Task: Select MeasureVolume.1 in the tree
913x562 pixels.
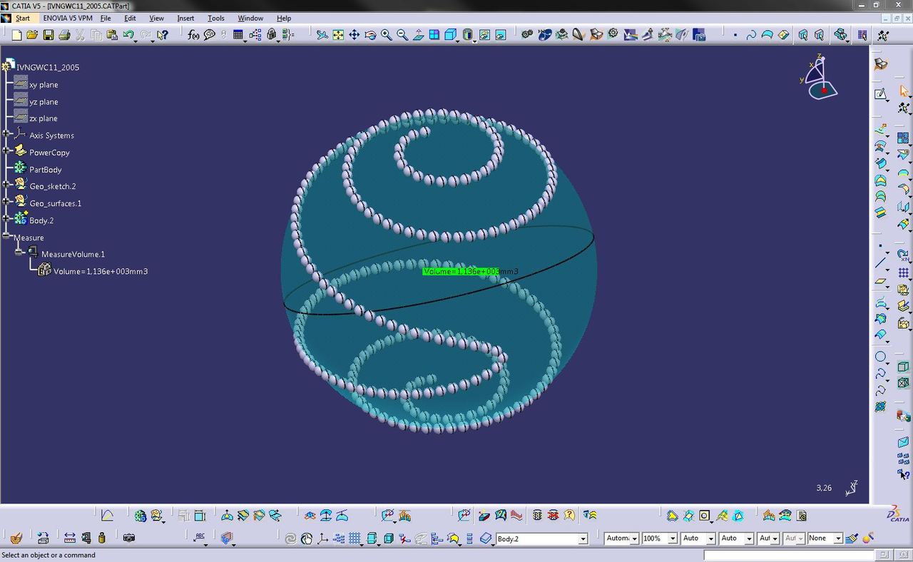Action: [73, 254]
